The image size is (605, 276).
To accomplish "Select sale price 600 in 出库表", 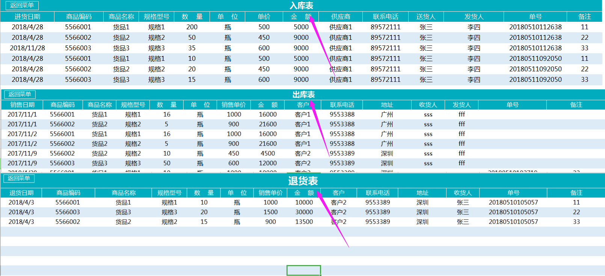I will tap(234, 163).
